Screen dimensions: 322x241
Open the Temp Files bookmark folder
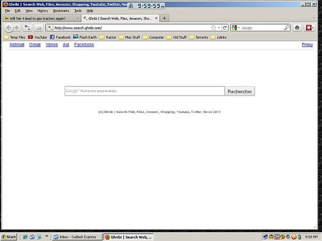coord(15,37)
